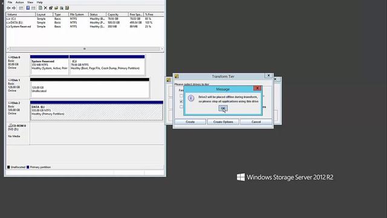Click title icon of window behind Transform Tier

coord(169,80)
